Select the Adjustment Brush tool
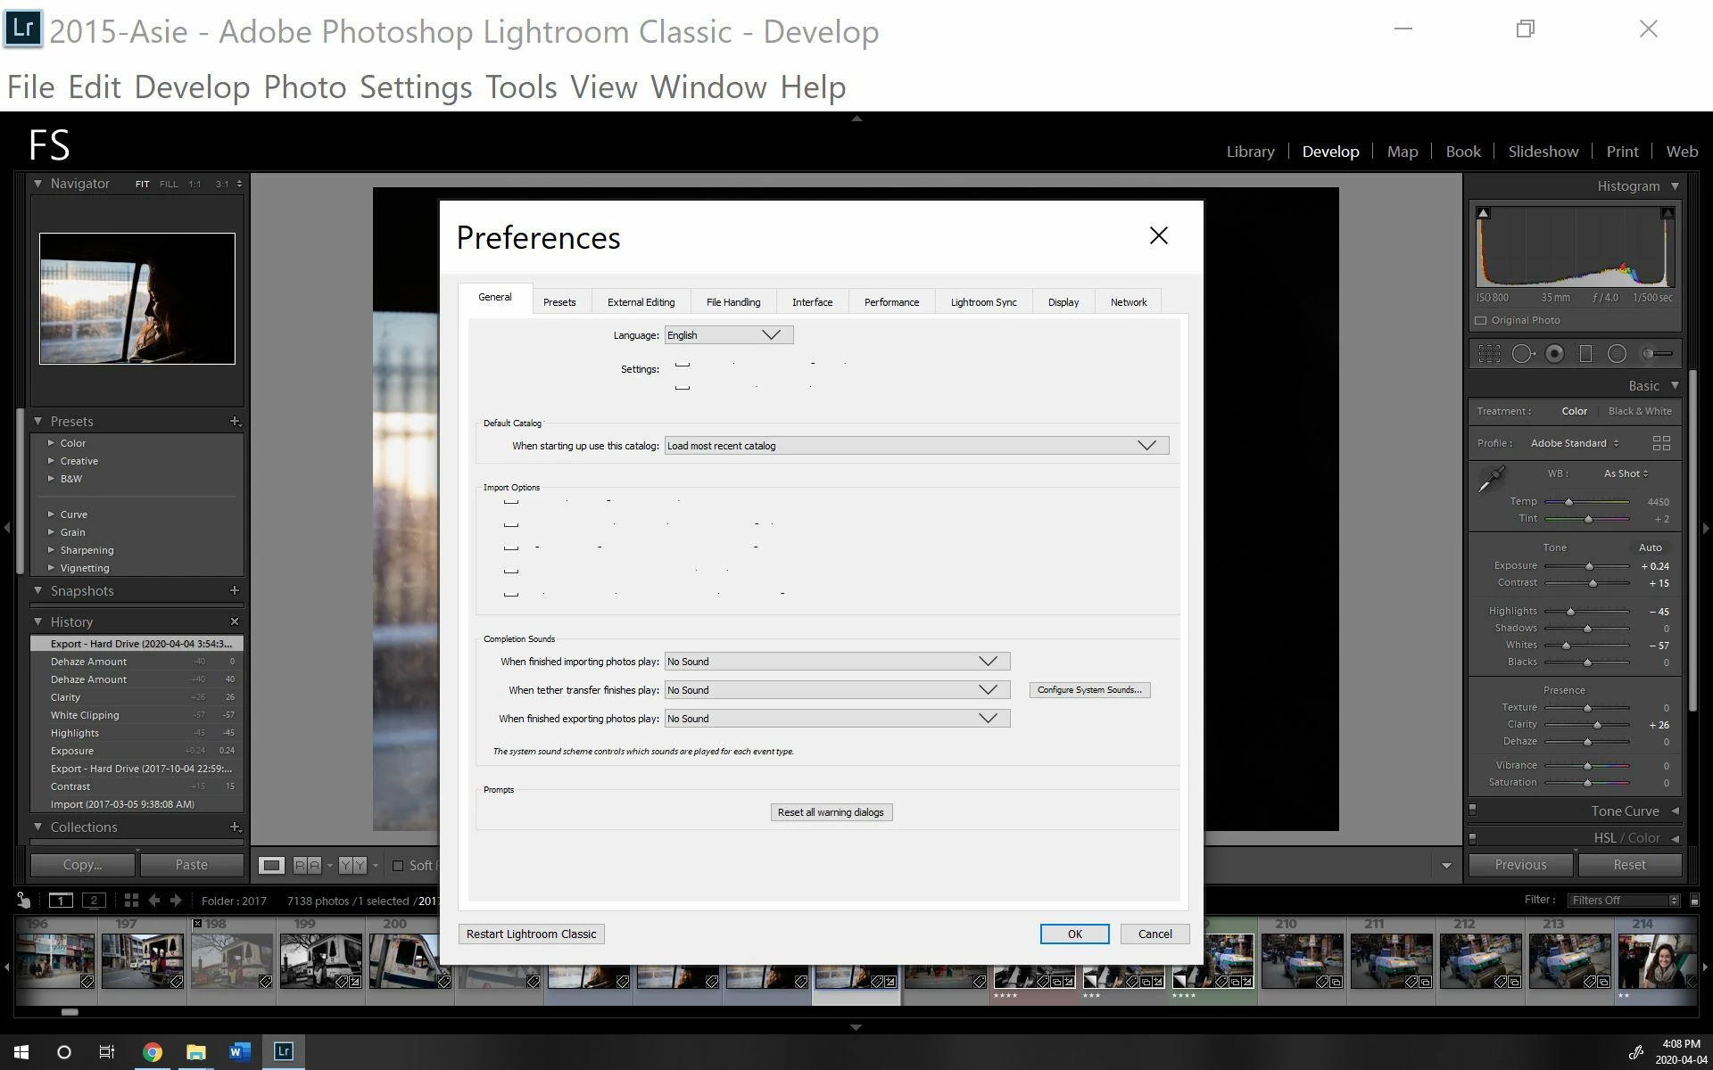The width and height of the screenshot is (1713, 1070). [x=1657, y=354]
